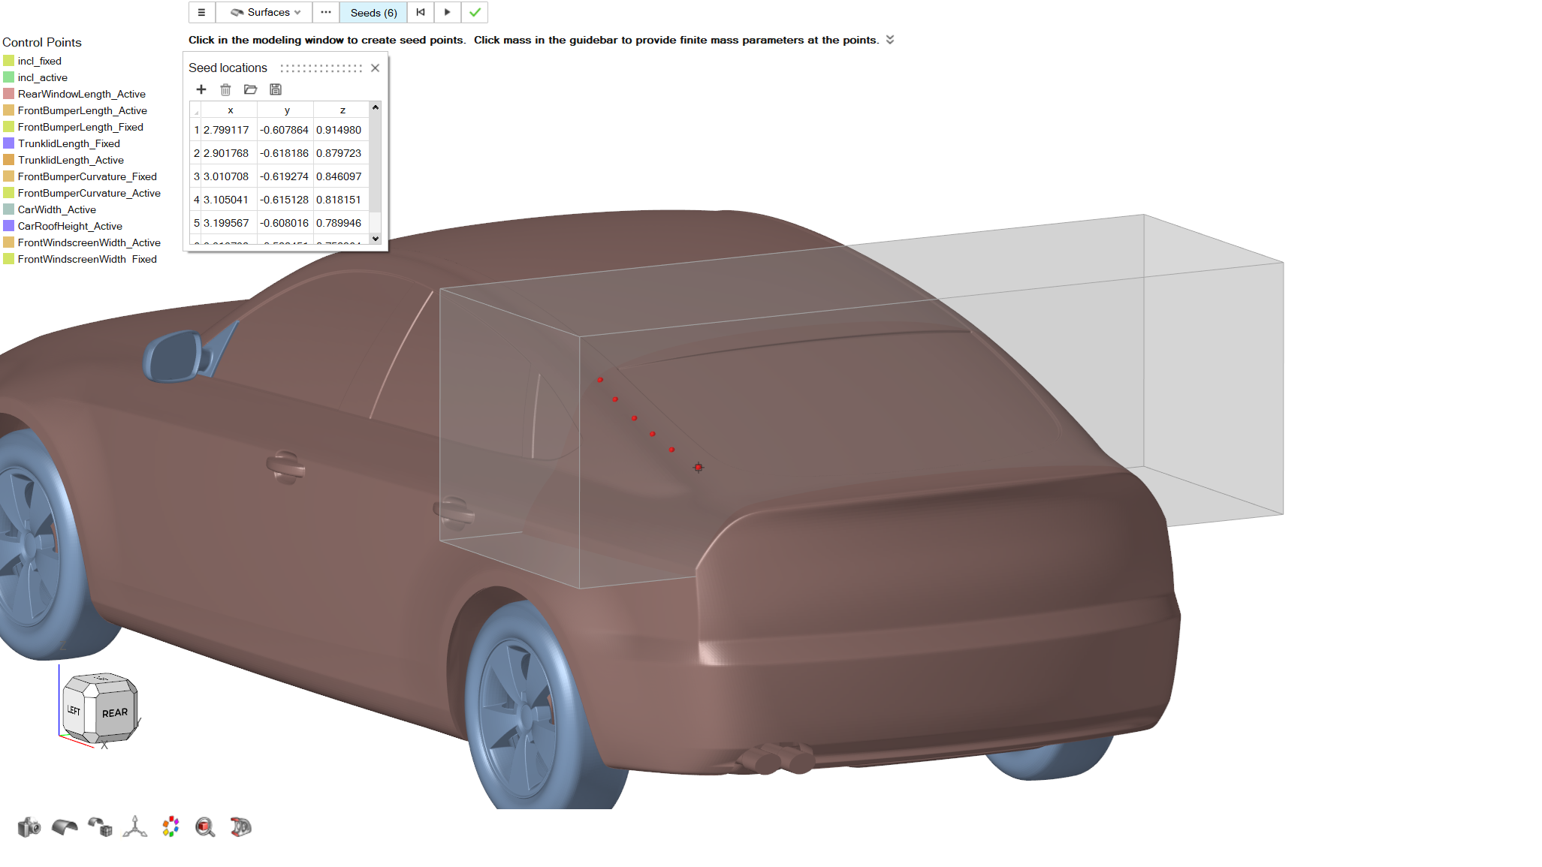The width and height of the screenshot is (1542, 867).
Task: Click the RearWindowLength_Active color swatch
Action: click(9, 94)
